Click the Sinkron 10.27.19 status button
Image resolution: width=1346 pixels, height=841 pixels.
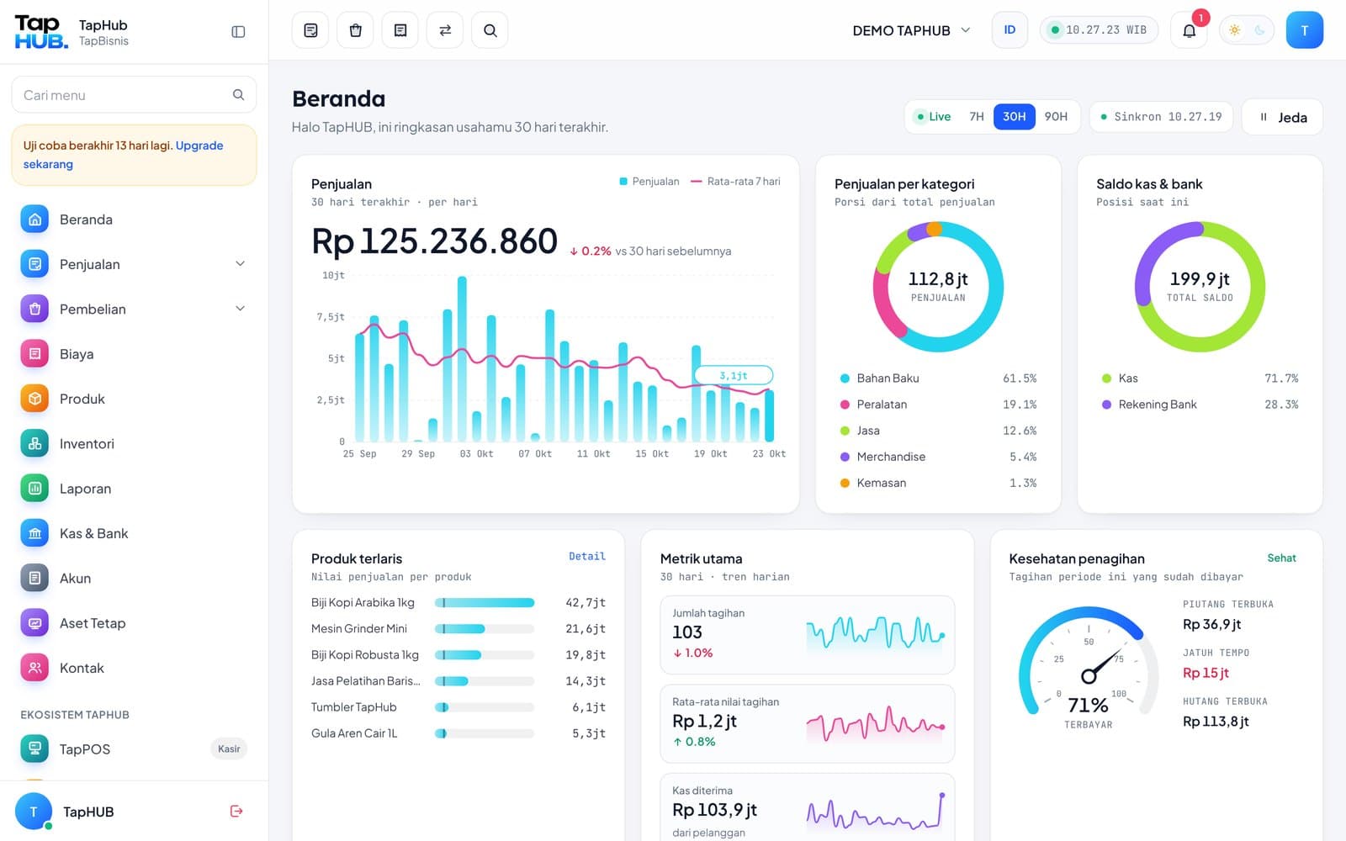(x=1161, y=117)
